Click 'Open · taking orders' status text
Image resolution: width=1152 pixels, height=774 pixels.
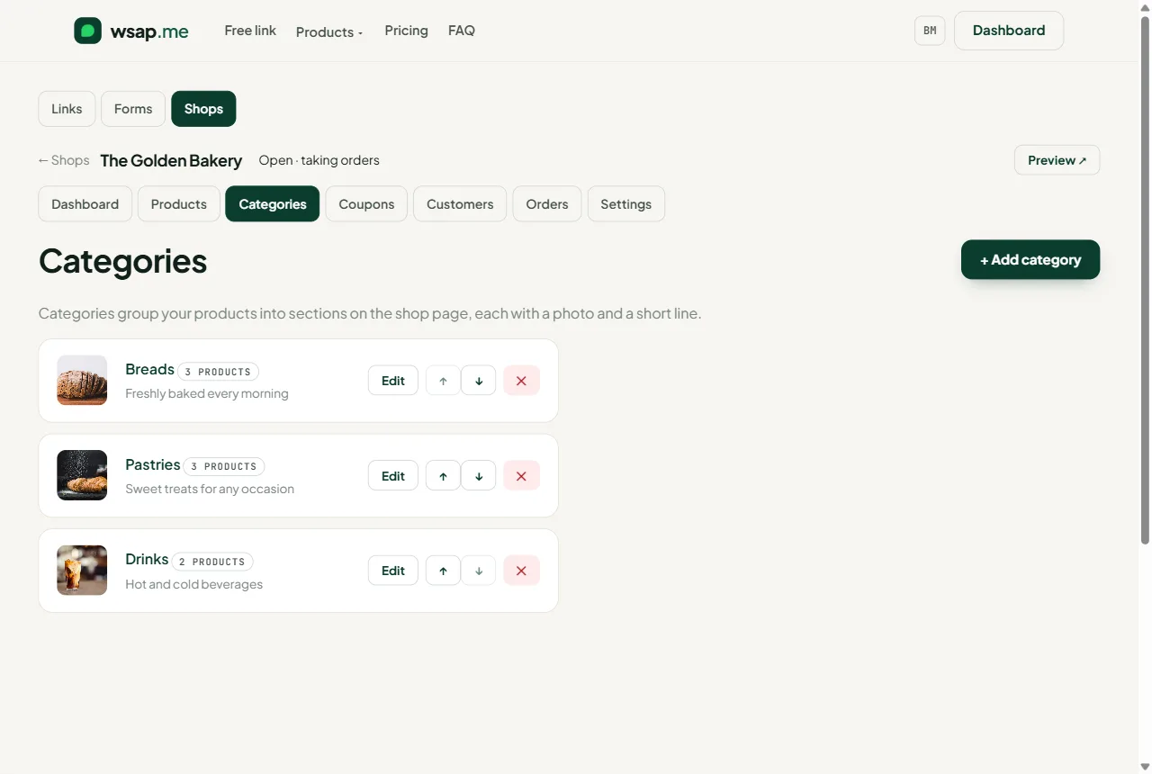(319, 160)
